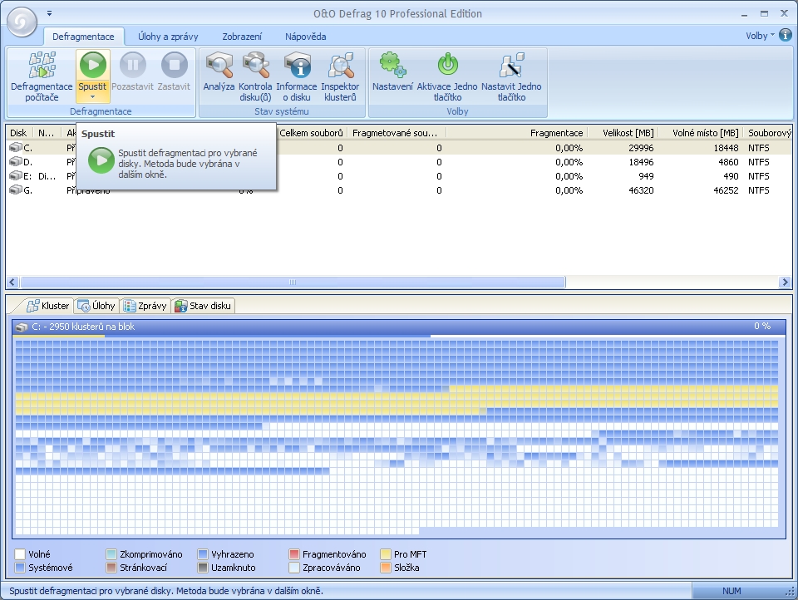
Task: Open the Volby dropdown menu
Action: click(x=760, y=36)
